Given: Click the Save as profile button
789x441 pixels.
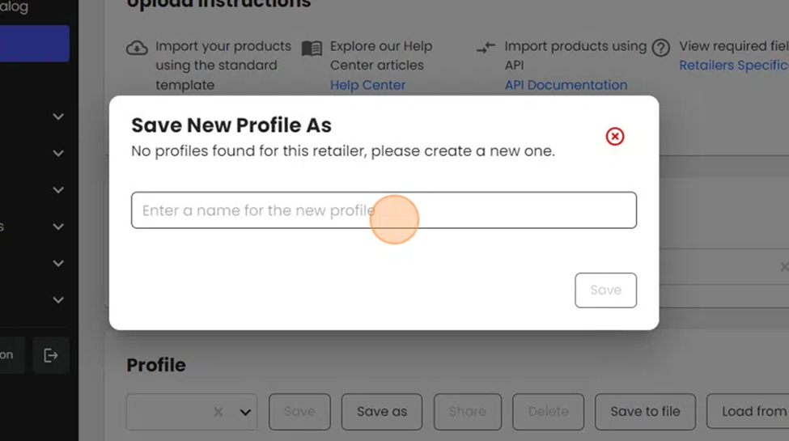Looking at the screenshot, I should click(x=382, y=412).
